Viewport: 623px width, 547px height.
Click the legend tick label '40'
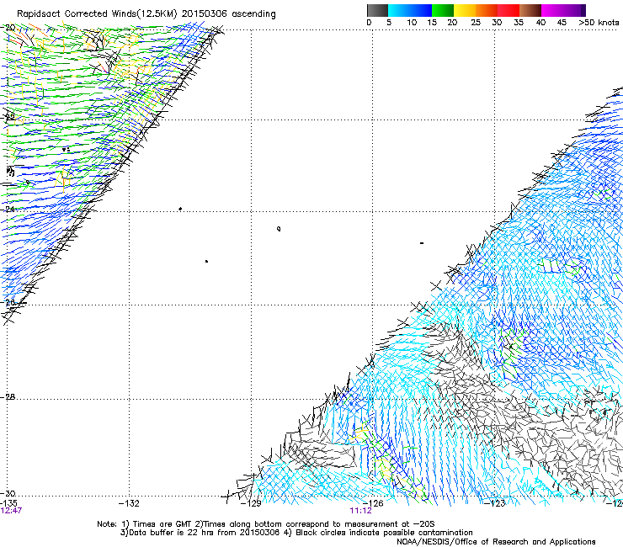[x=540, y=23]
